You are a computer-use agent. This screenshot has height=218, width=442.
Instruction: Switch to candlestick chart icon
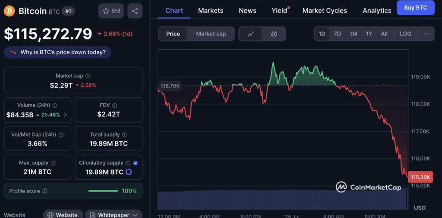point(274,34)
